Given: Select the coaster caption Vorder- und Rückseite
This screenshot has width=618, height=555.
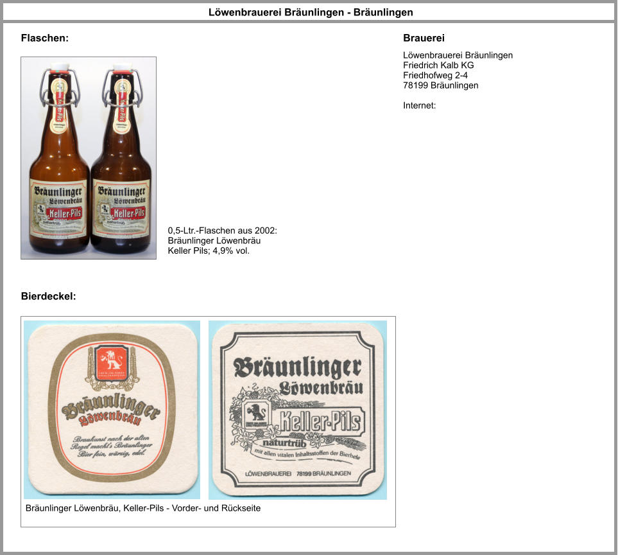Looking at the screenshot, I should pos(216,508).
